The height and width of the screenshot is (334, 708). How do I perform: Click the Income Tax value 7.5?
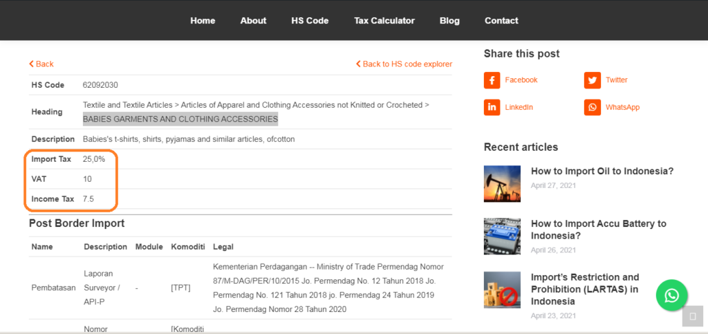[88, 199]
